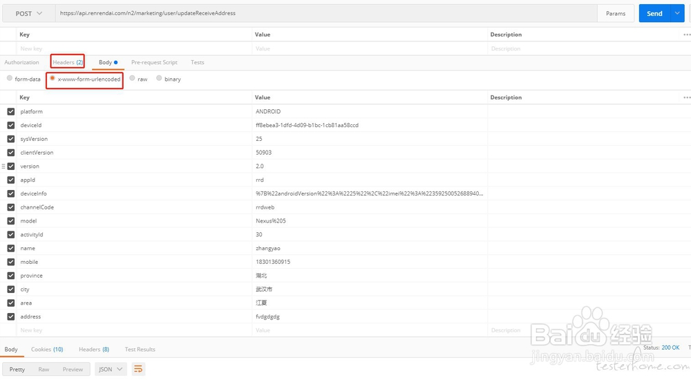Click the 200 OK status text
691x380 pixels.
tap(670, 348)
